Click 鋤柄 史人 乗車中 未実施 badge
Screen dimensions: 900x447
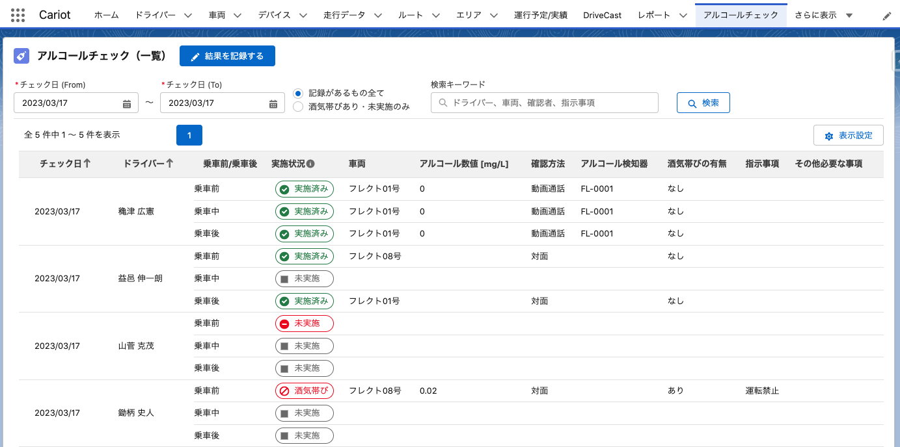[x=304, y=413]
